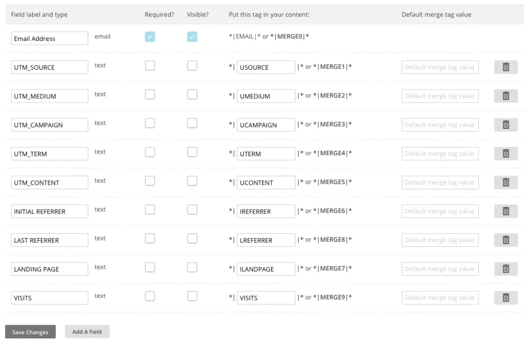This screenshot has width=529, height=344.
Task: Set a default merge tag value for VISITS
Action: pos(440,297)
